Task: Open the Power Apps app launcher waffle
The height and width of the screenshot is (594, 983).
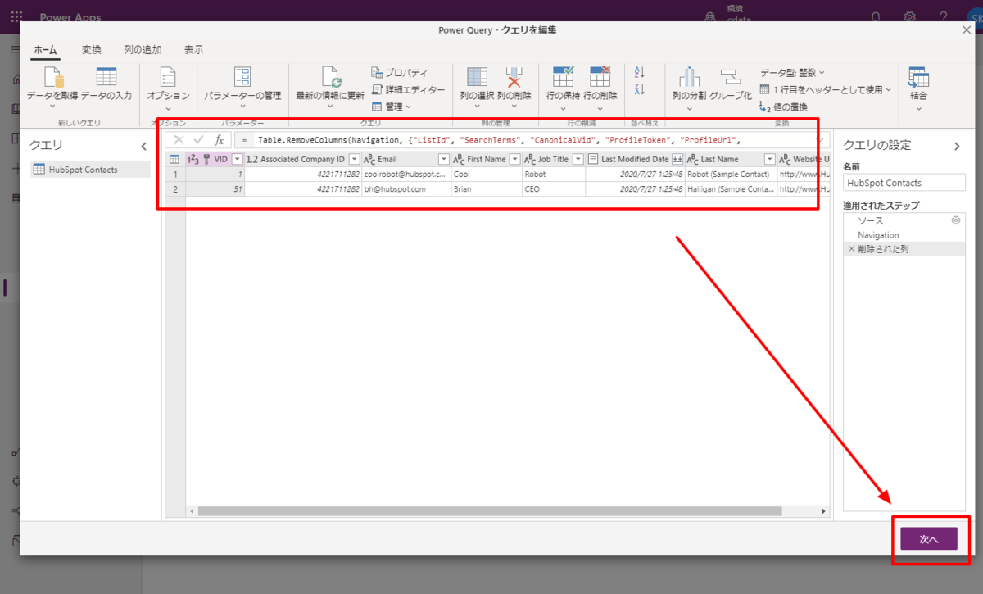Action: point(16,16)
